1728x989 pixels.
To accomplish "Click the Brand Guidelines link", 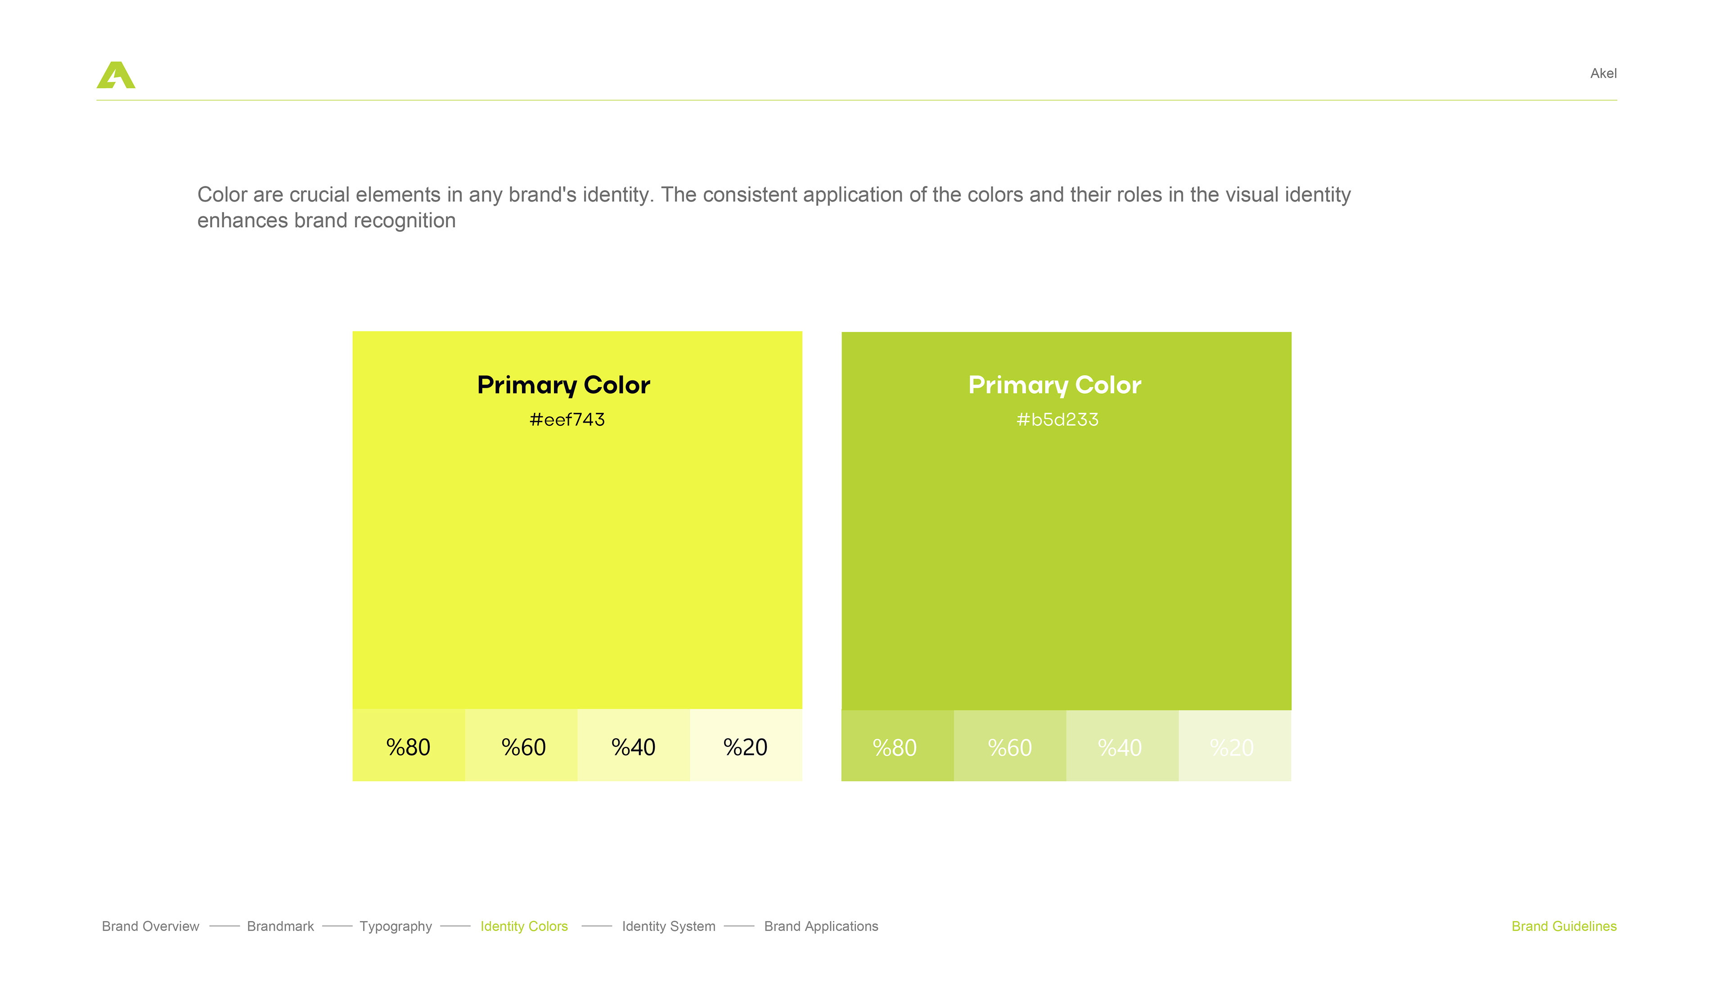I will tap(1563, 926).
